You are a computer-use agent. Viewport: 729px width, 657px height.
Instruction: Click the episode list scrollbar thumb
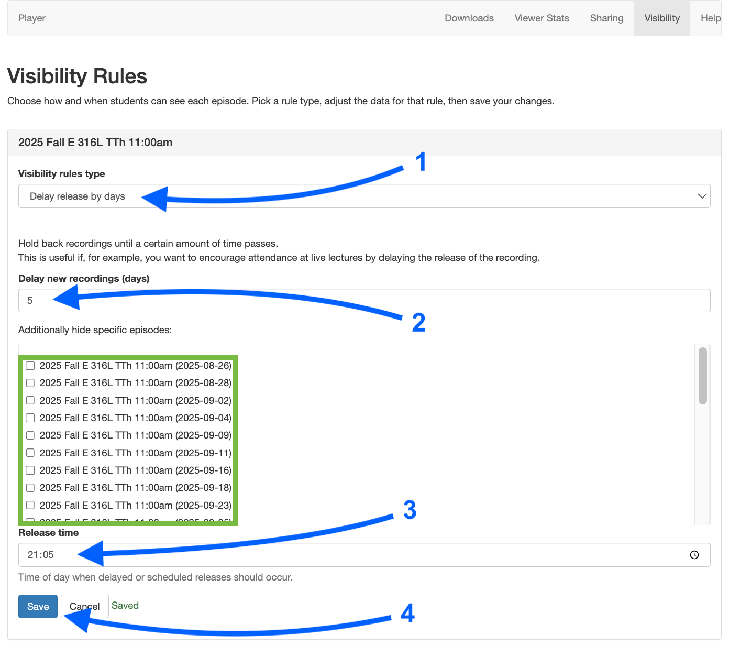point(702,376)
